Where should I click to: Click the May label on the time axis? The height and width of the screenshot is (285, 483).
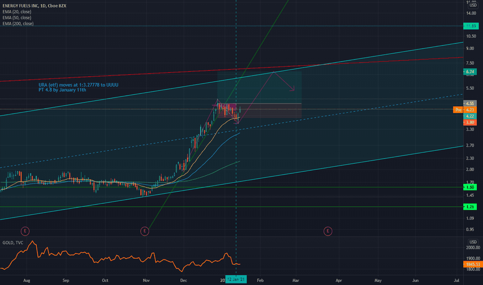(x=378, y=280)
